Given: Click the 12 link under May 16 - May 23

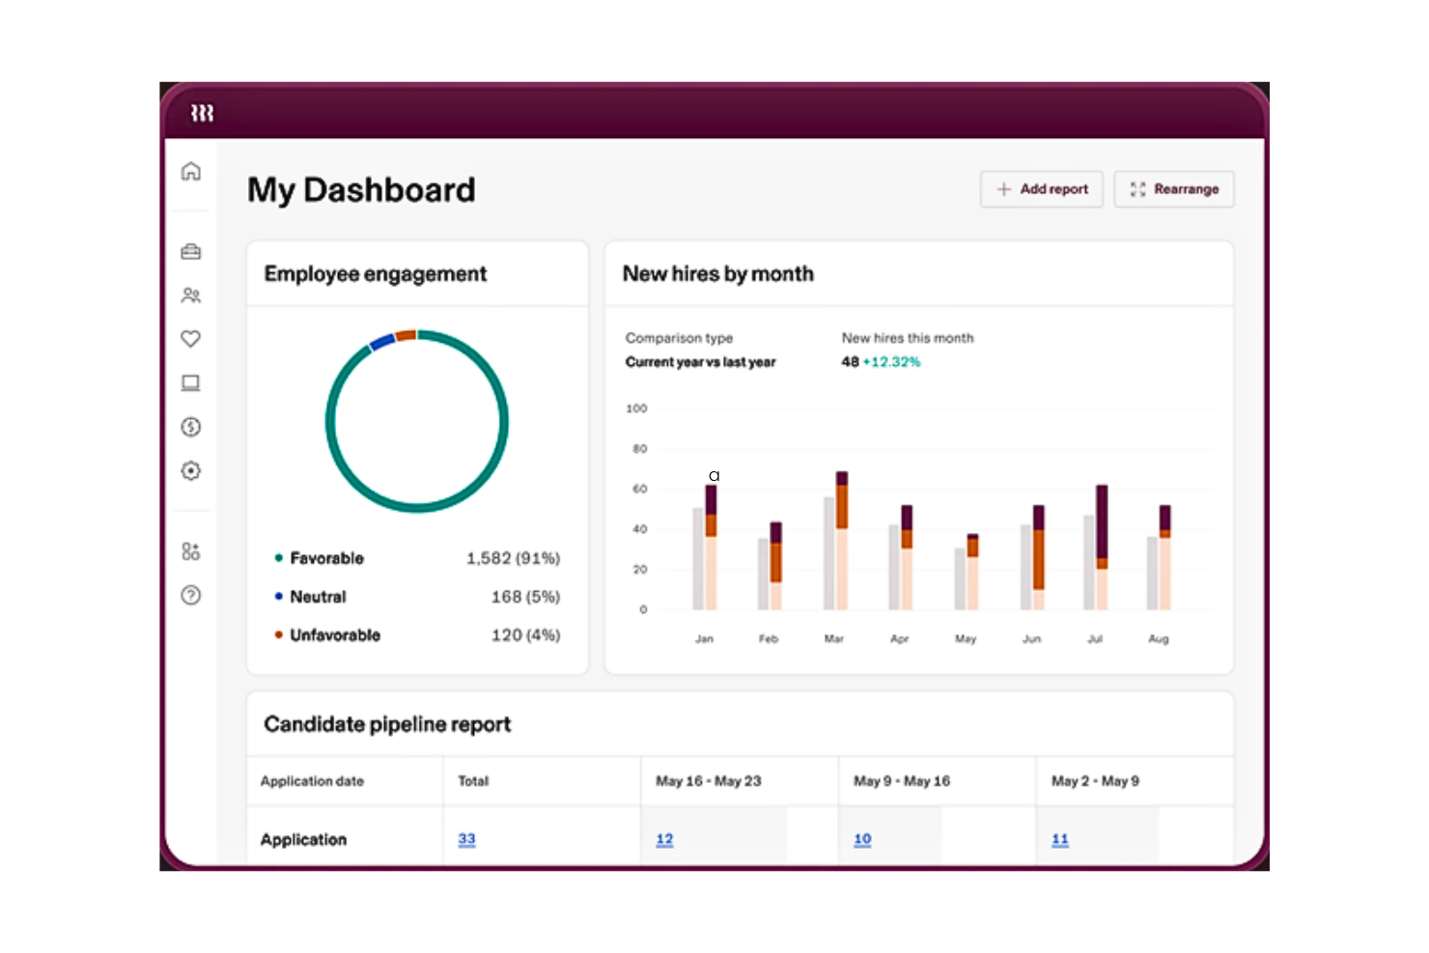Looking at the screenshot, I should (664, 839).
